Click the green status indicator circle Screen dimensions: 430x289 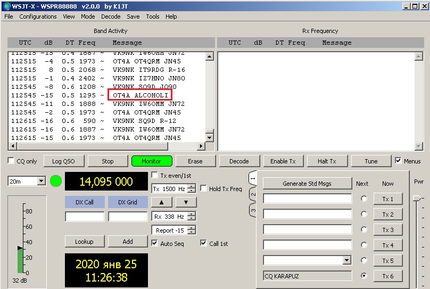coord(56,181)
